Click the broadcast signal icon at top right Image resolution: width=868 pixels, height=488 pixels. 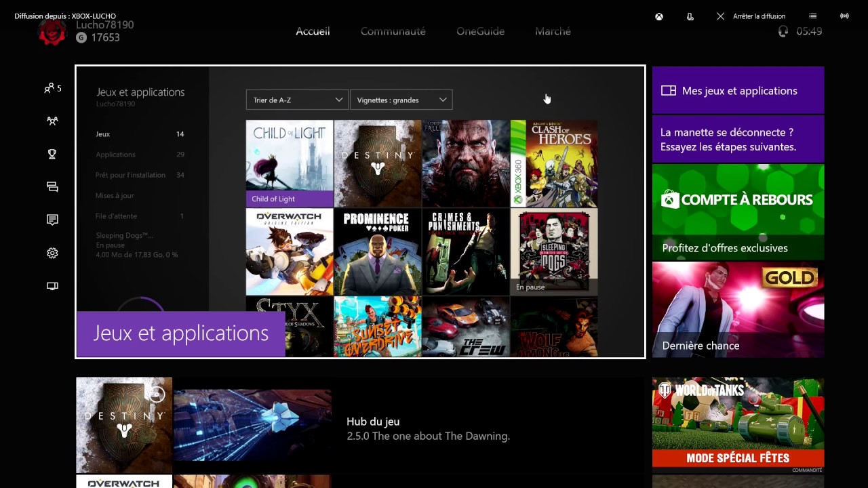(844, 16)
